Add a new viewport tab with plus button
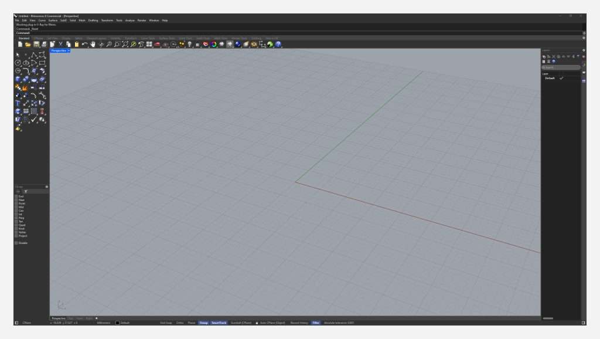 point(97,318)
